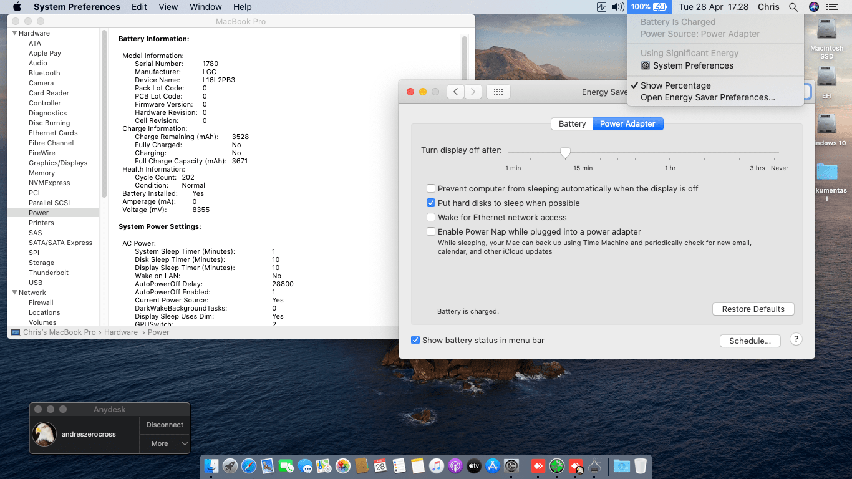This screenshot has height=479, width=852.
Task: Launch Launchpad from the dock
Action: click(x=230, y=465)
